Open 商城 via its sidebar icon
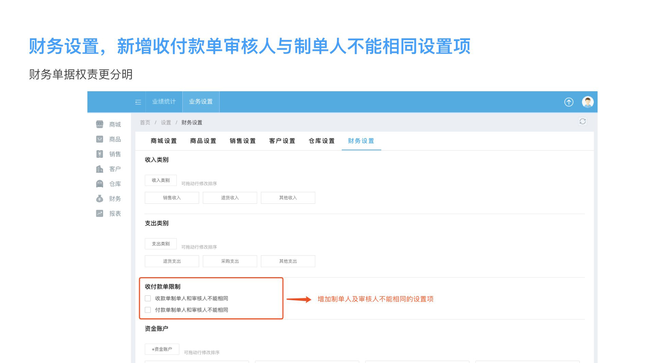The height and width of the screenshot is (363, 653). (100, 124)
